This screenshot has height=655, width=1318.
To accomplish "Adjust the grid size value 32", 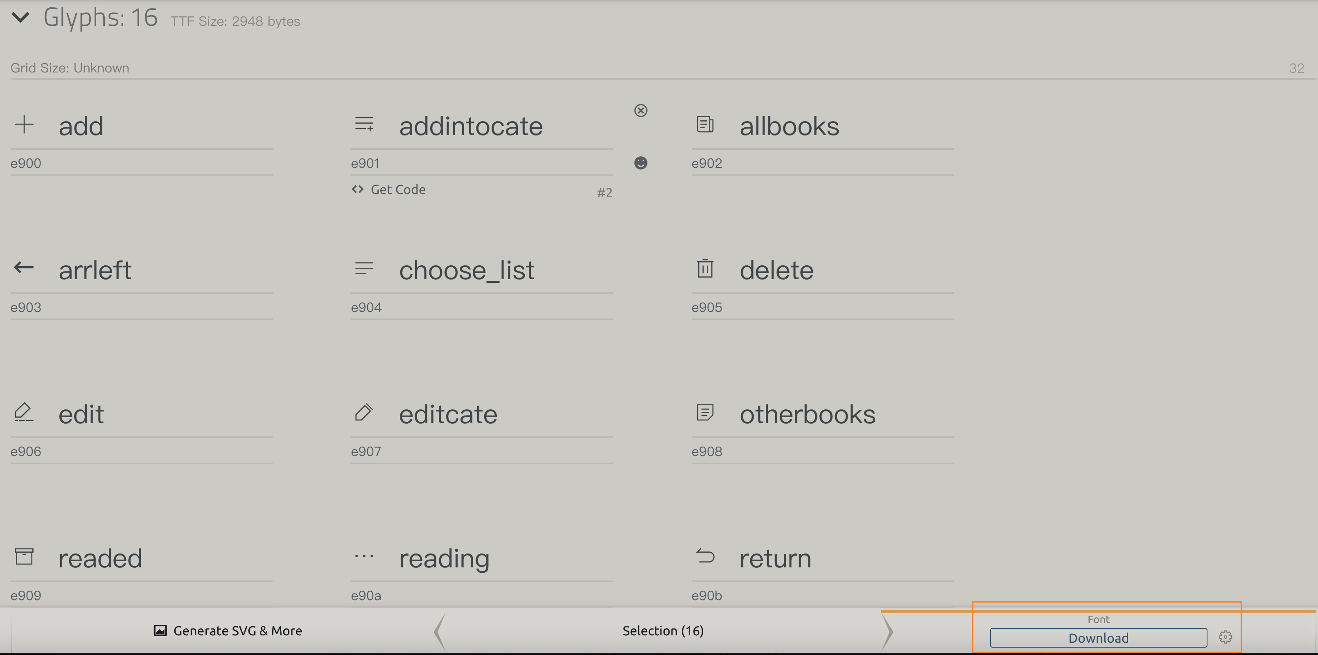I will pos(1297,68).
